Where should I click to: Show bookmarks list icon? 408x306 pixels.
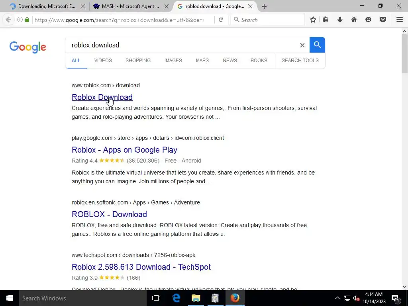(x=326, y=20)
